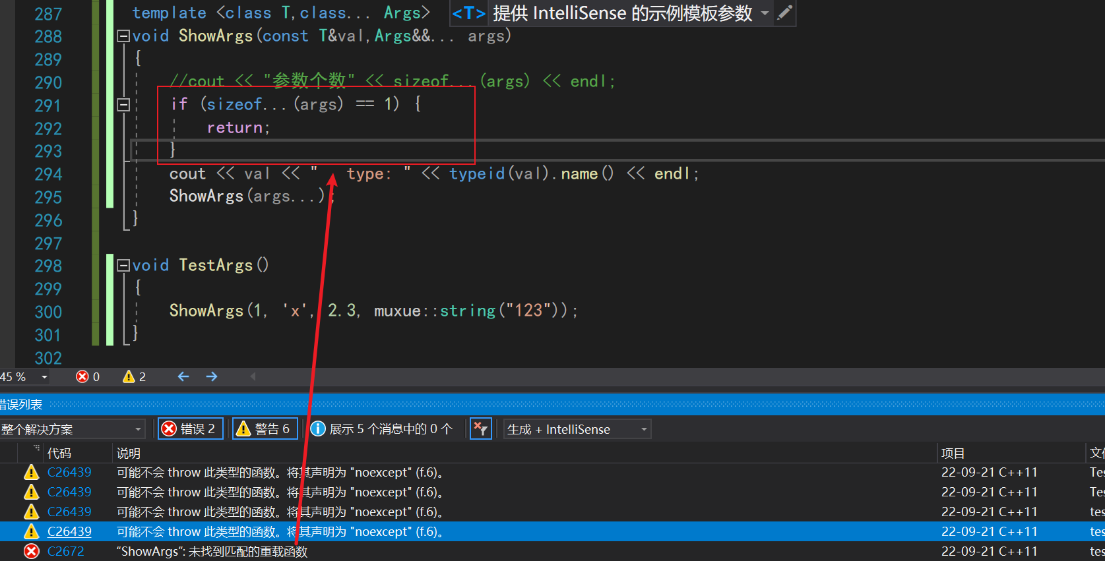Open the template IntelliSense sample dropdown arrow
This screenshot has height=561, width=1105.
(765, 13)
